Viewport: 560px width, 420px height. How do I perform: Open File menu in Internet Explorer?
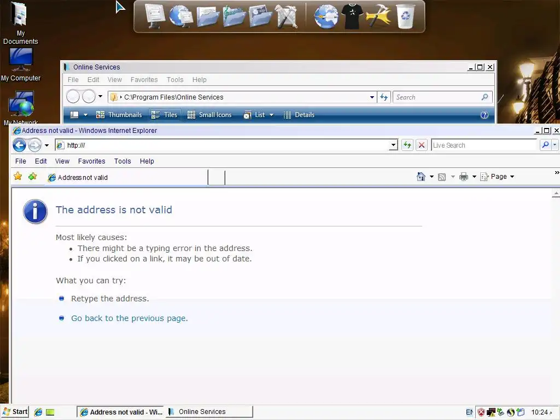tap(21, 161)
